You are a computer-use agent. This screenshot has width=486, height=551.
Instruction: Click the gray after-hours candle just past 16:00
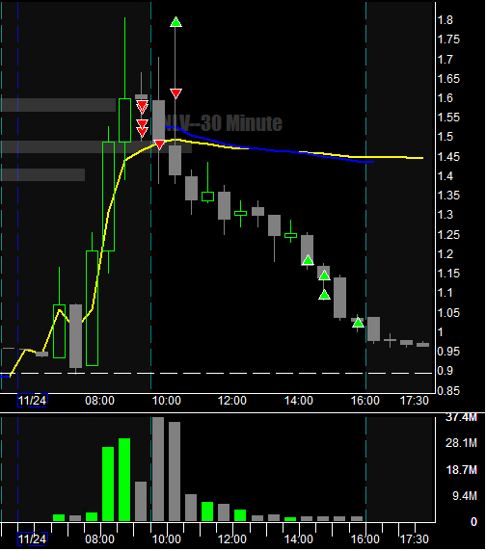tap(373, 328)
